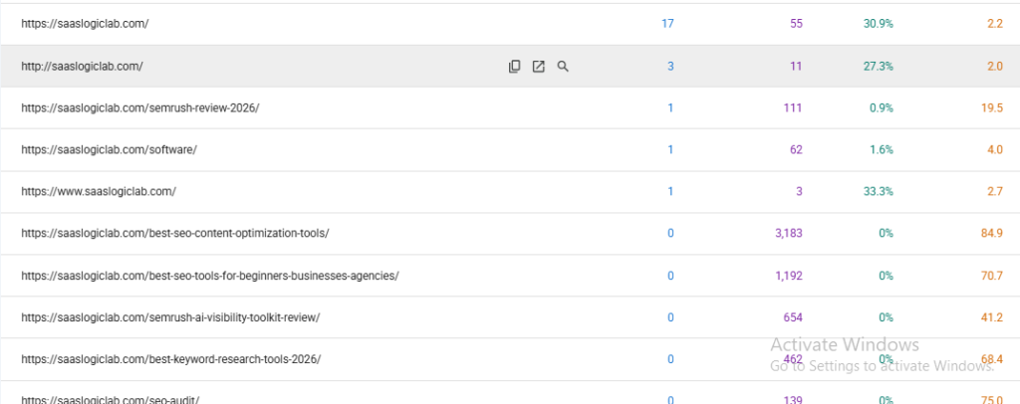Open the semrush-review-2026 page row
This screenshot has height=404, width=1020.
[x=510, y=107]
